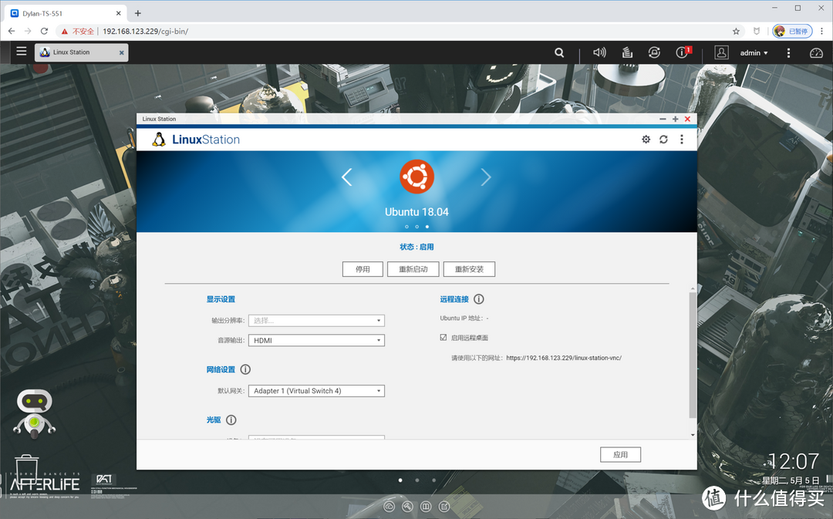Refresh Linux Station with the reload icon

click(x=663, y=139)
